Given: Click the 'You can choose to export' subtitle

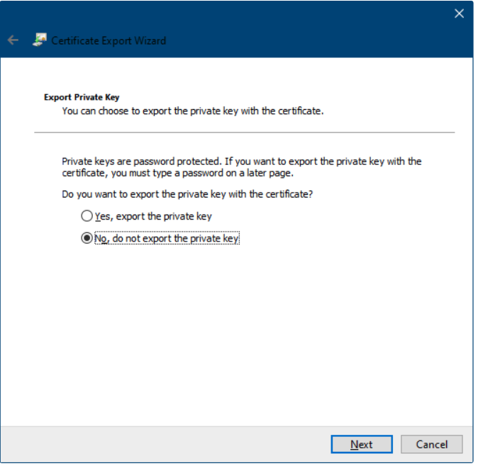Looking at the screenshot, I should coord(192,110).
